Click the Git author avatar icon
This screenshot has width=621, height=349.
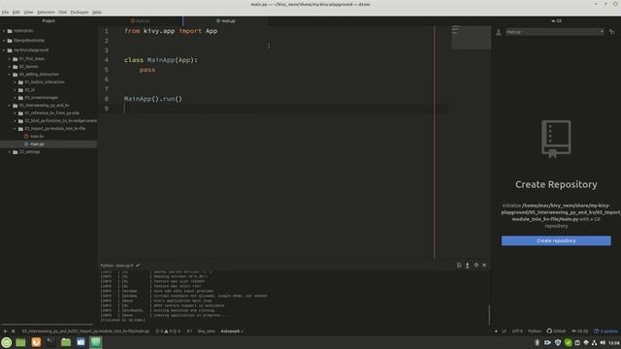click(499, 32)
